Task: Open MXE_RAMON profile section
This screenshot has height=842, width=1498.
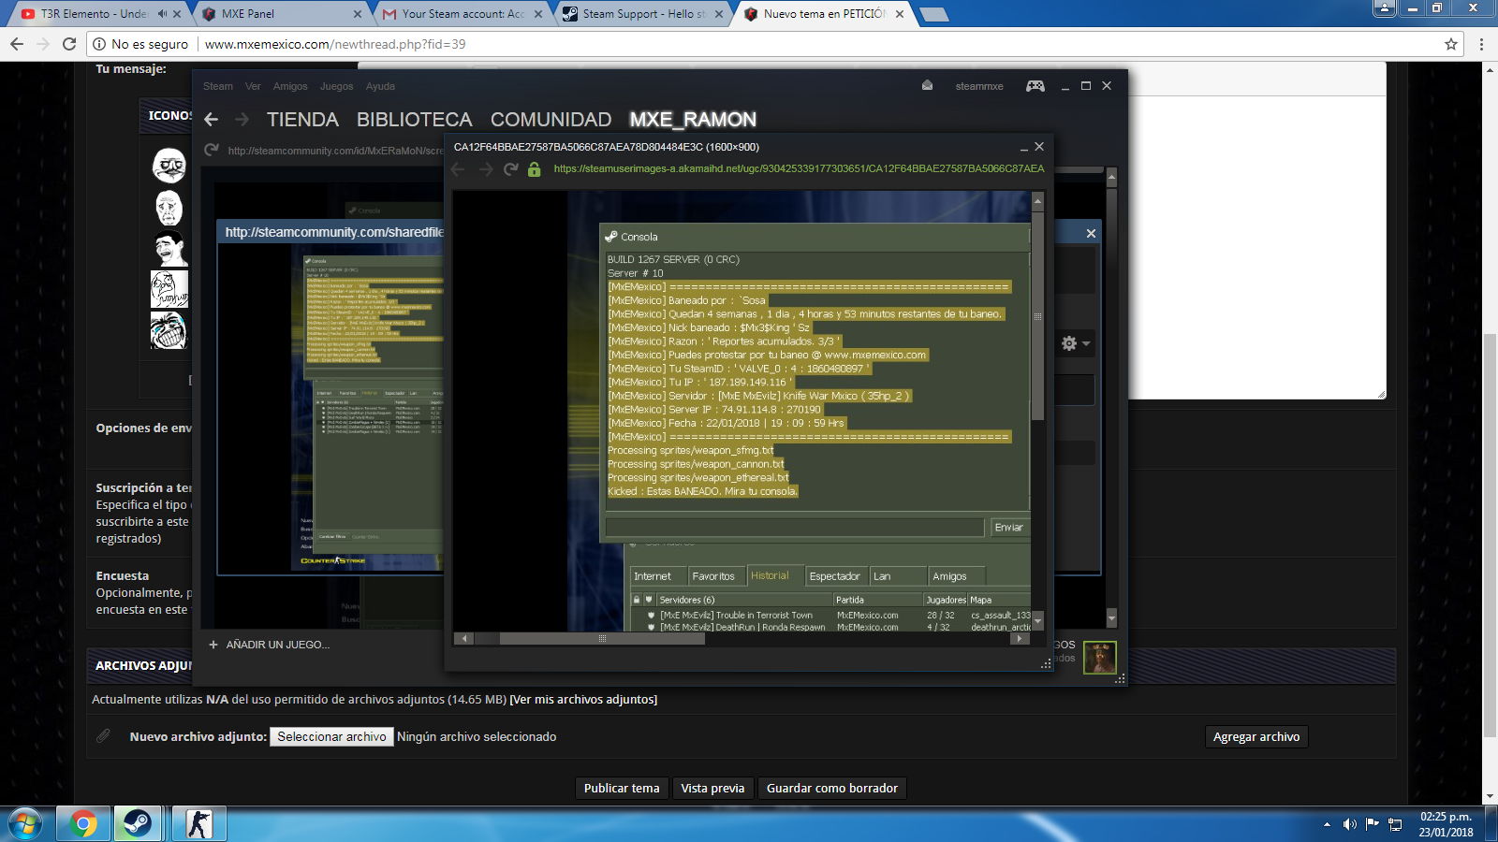Action: (693, 120)
